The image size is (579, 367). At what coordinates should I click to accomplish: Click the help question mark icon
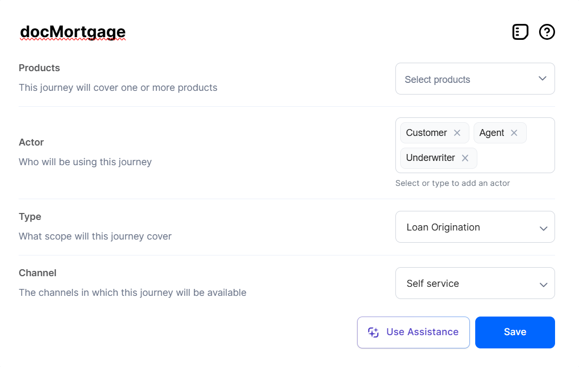point(547,32)
